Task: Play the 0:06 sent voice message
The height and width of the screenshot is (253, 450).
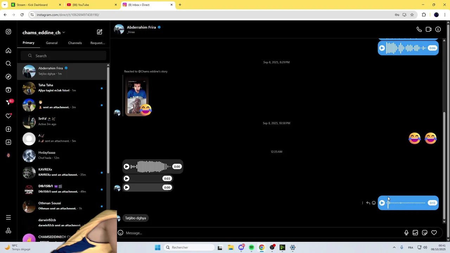Action: point(382,48)
